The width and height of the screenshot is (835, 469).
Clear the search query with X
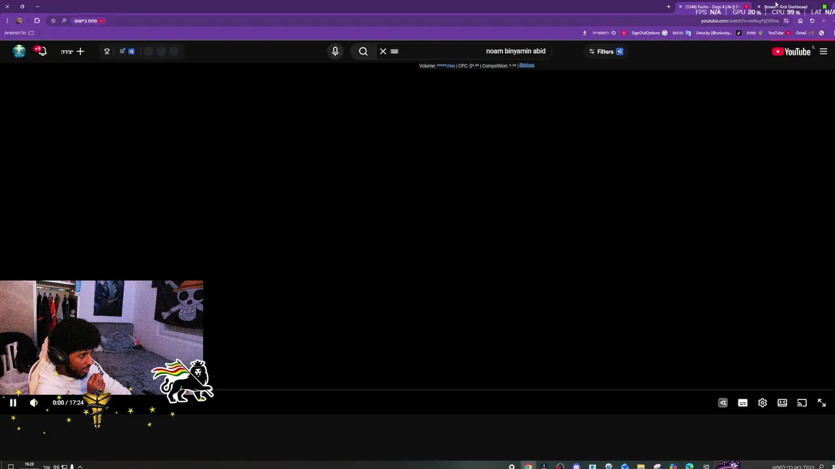[383, 51]
